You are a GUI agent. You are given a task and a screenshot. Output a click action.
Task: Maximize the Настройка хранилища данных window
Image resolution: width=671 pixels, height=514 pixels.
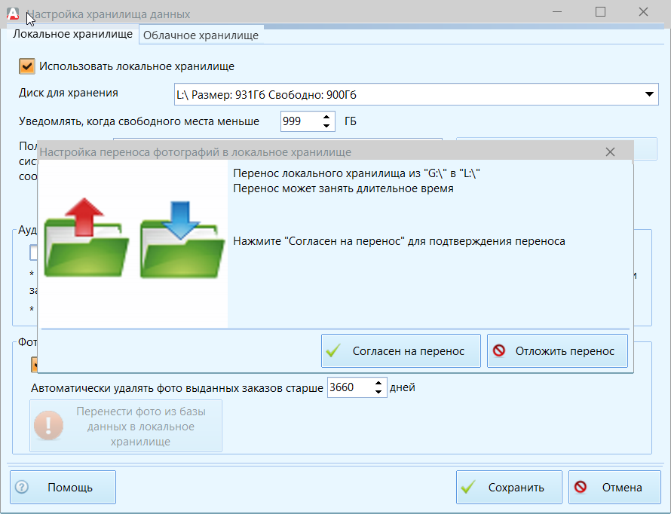coord(600,12)
